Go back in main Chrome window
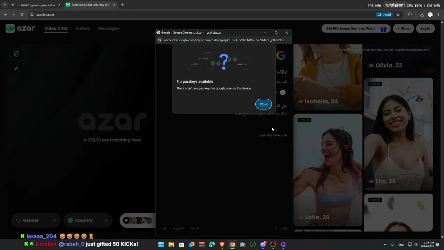Screen dimensions: 444x250 5,15
